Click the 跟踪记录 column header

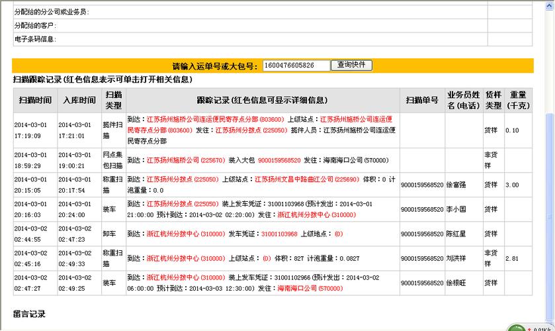click(262, 100)
